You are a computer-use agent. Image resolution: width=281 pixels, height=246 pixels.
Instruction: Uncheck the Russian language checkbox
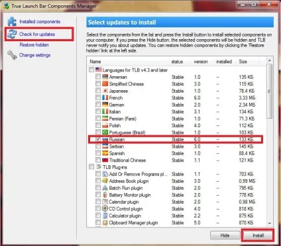pyautogui.click(x=98, y=139)
